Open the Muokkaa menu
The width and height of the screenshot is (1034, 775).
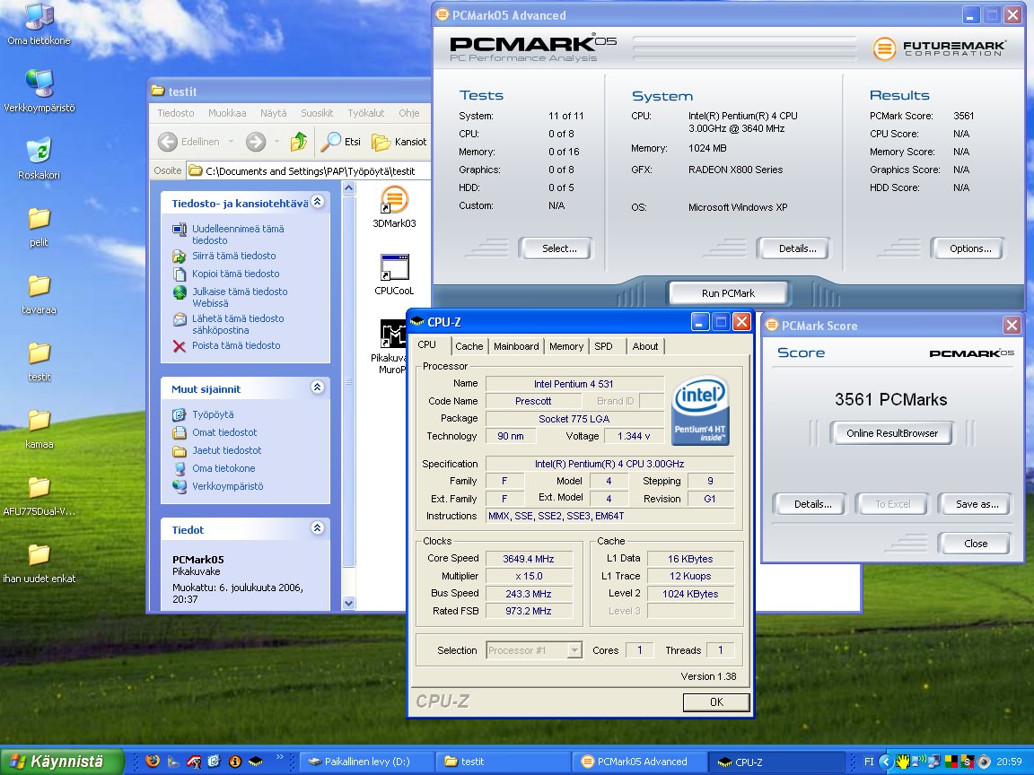(227, 113)
